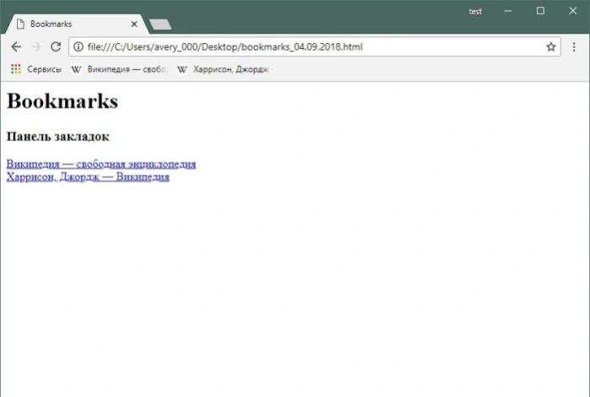590x397 pixels.
Task: Click the test profile button
Action: click(475, 11)
